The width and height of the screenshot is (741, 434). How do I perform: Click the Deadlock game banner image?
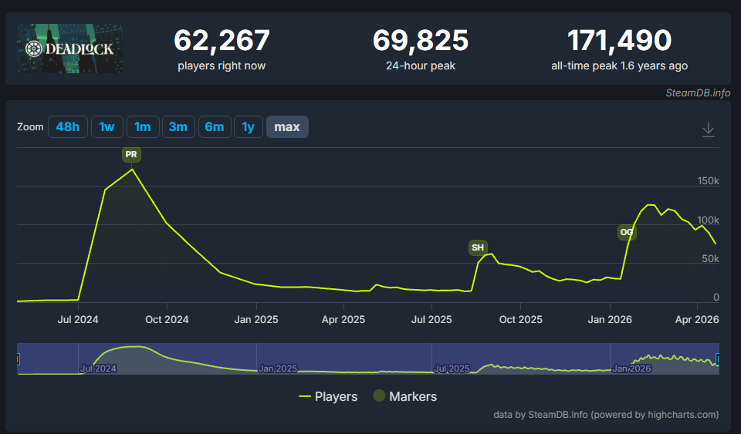(70, 49)
